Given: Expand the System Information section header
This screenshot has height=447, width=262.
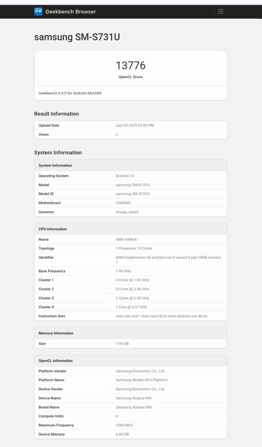Looking at the screenshot, I should [x=55, y=165].
